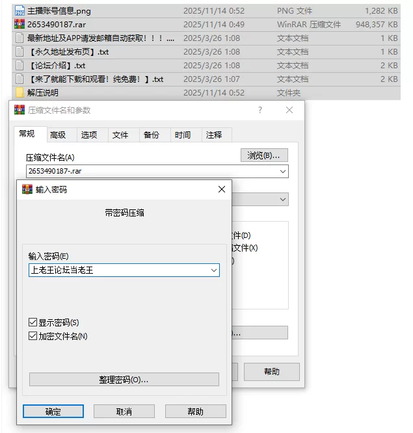This screenshot has width=413, height=433.
Task: Click 帮助 in the 输入密码 dialog
Action: point(196,412)
